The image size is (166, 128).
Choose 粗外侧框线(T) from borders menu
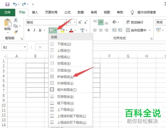pos(71,89)
